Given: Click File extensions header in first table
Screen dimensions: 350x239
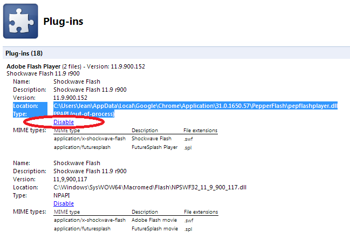Looking at the screenshot, I should [201, 131].
